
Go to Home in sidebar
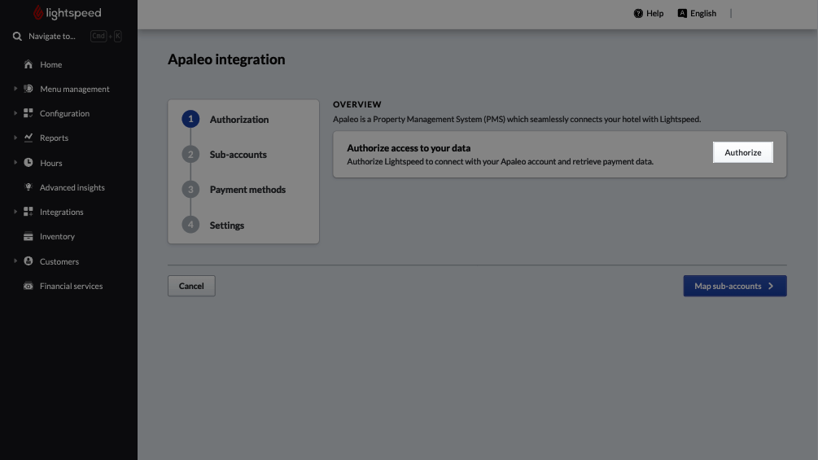(x=50, y=64)
